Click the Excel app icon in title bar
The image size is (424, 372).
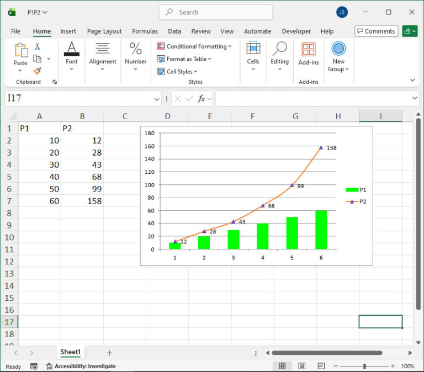(12, 12)
